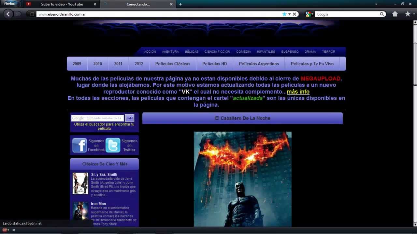Screen dimensions: 417x234
Task: Click the Dark Knight Batman poster image
Action: point(243,179)
